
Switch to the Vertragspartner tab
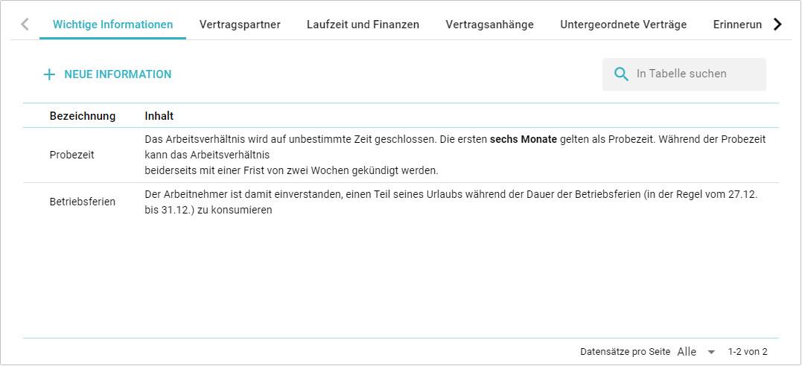[240, 25]
